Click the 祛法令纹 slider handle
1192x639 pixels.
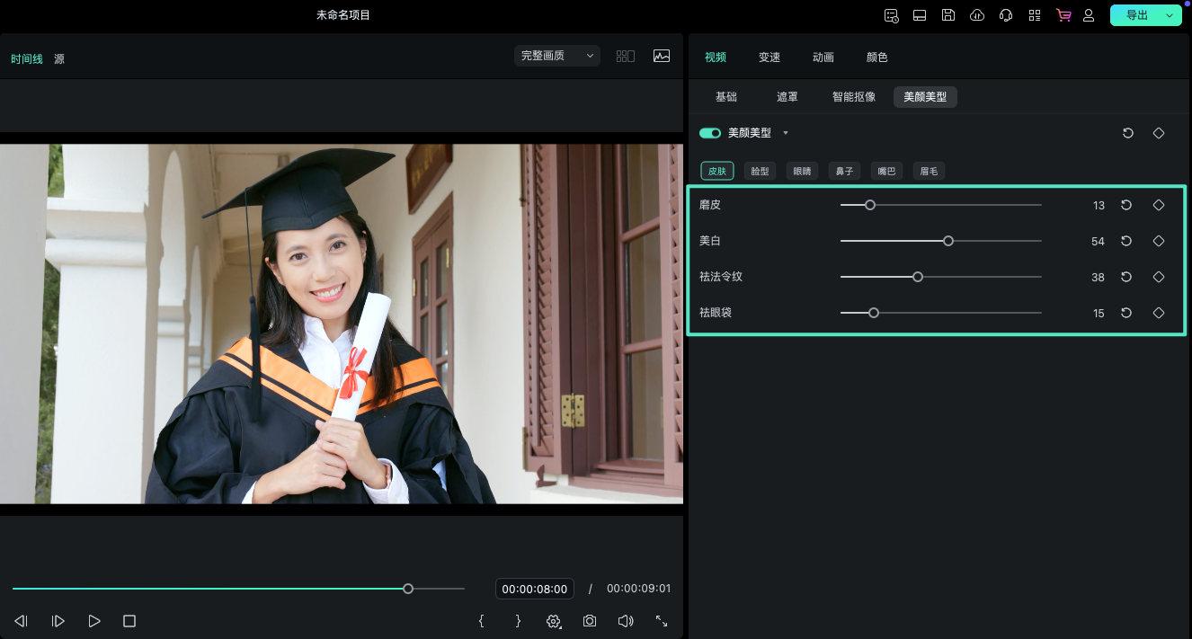pos(918,277)
